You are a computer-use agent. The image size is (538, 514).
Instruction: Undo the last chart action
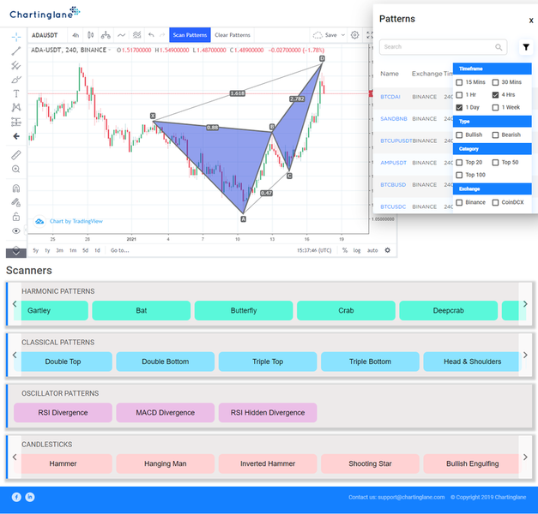151,35
